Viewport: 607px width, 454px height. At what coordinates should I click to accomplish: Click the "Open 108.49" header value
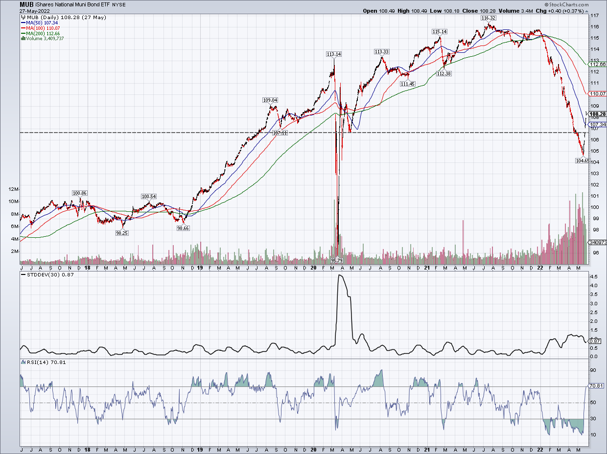[380, 11]
